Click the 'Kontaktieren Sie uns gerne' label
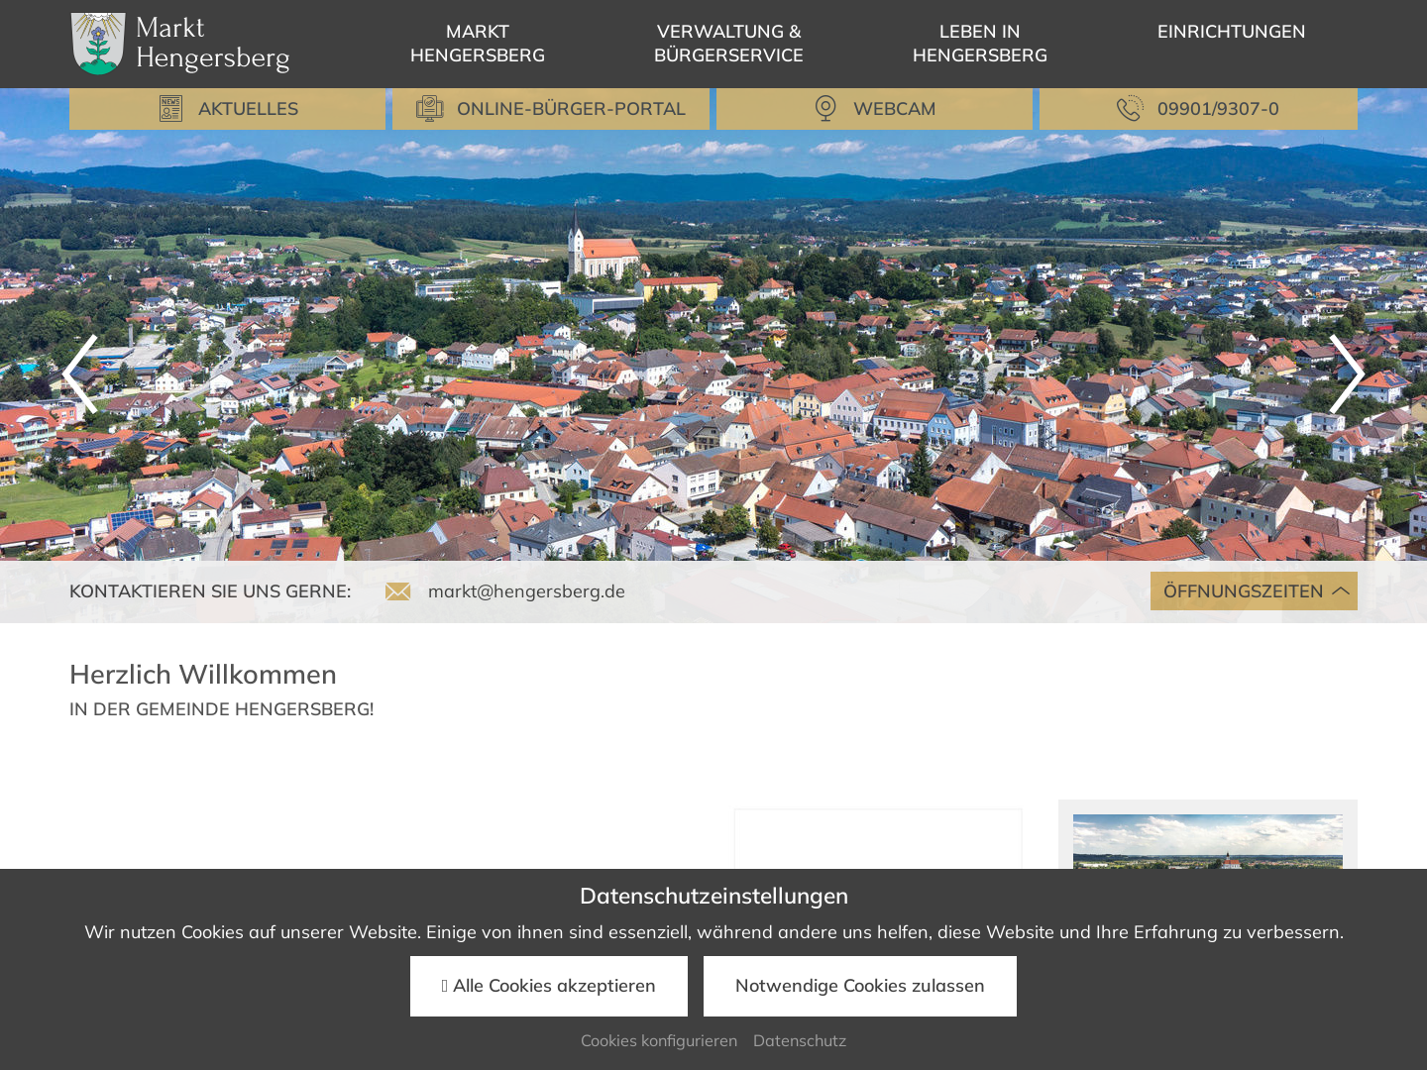The height and width of the screenshot is (1070, 1427). 210,591
